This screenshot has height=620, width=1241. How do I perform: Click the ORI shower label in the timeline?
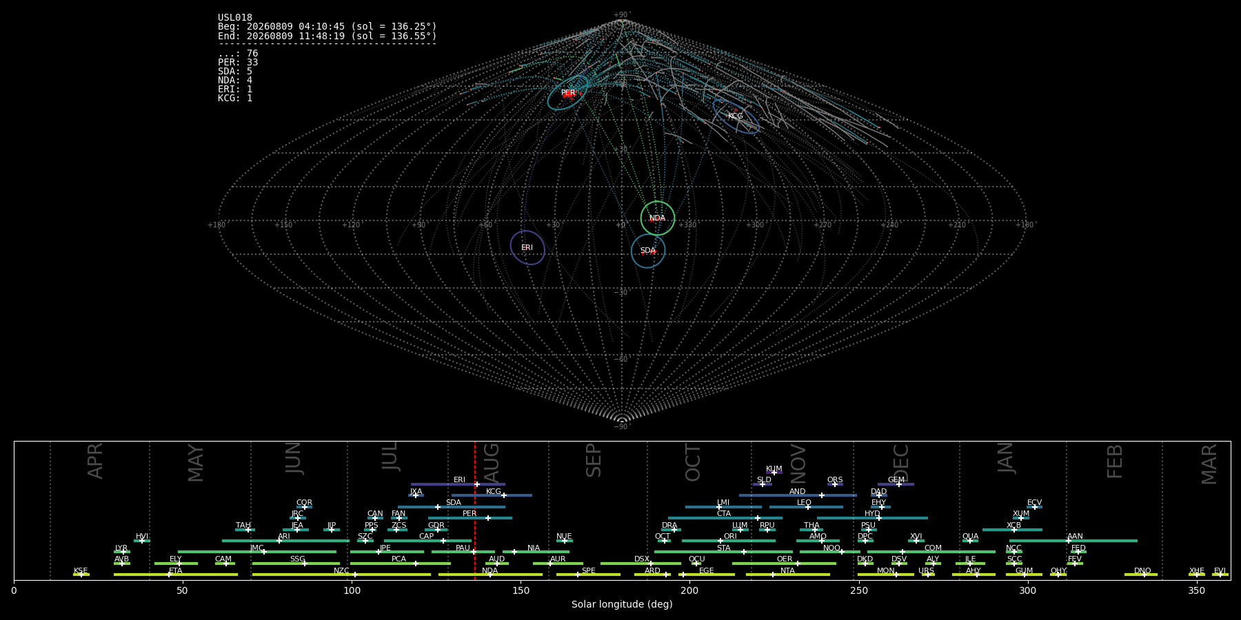730,537
